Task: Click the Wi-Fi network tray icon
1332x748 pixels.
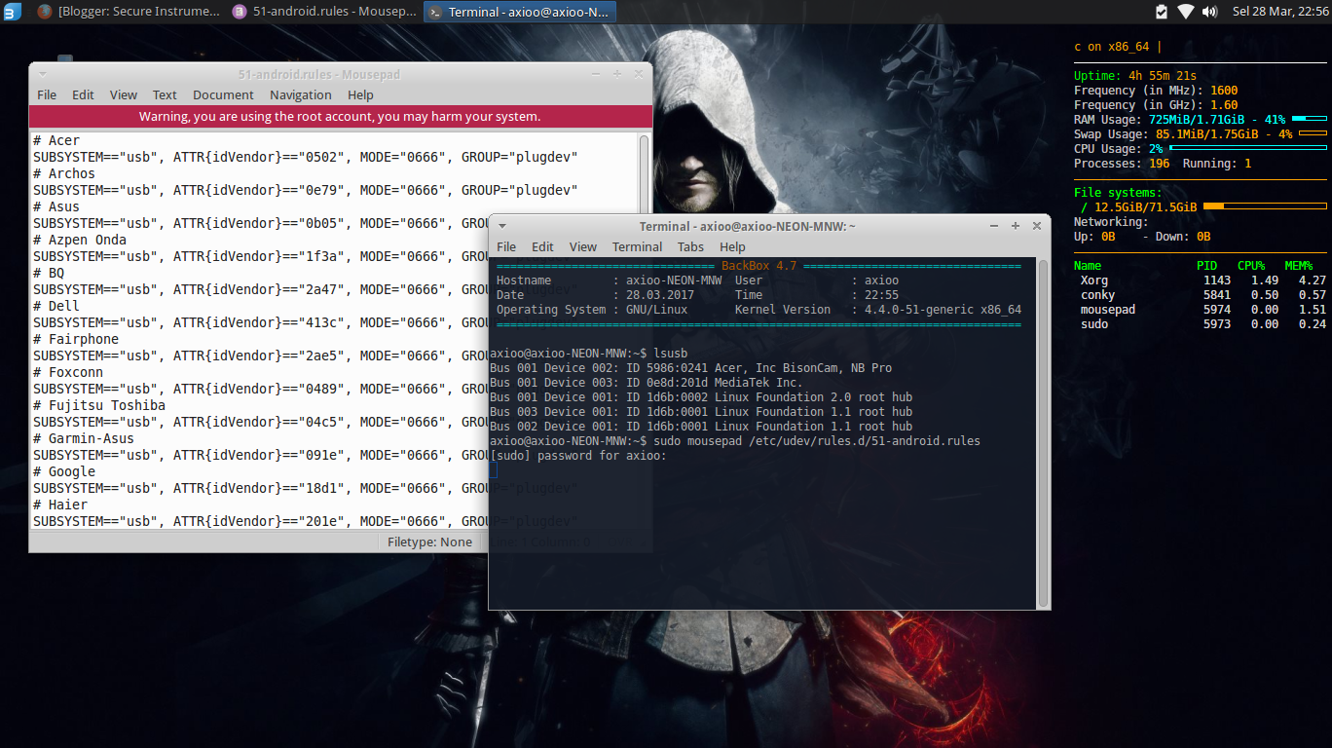Action: [x=1185, y=12]
